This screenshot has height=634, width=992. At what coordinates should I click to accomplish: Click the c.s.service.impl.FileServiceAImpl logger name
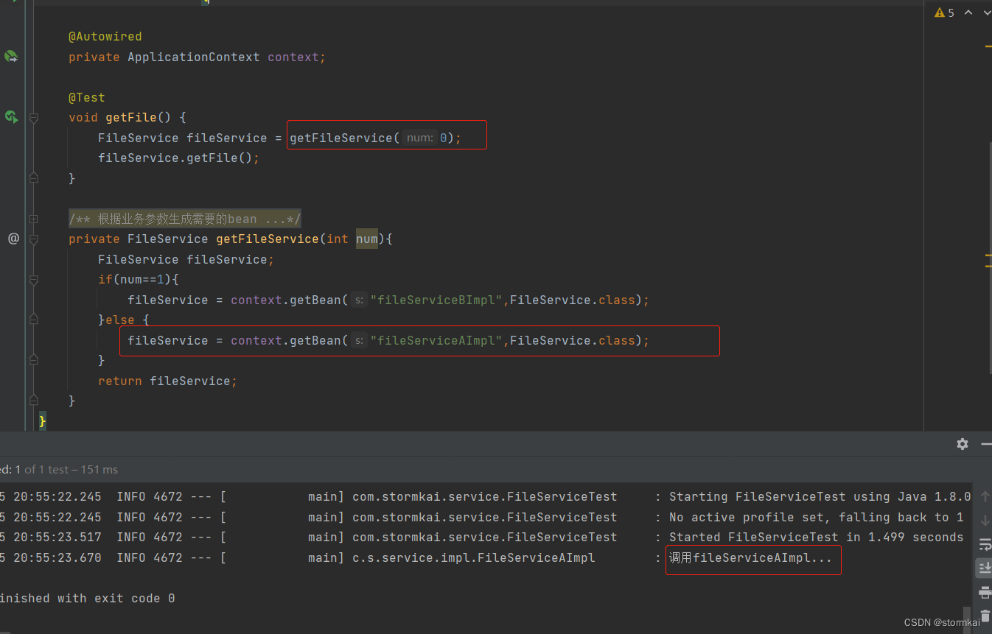click(474, 557)
